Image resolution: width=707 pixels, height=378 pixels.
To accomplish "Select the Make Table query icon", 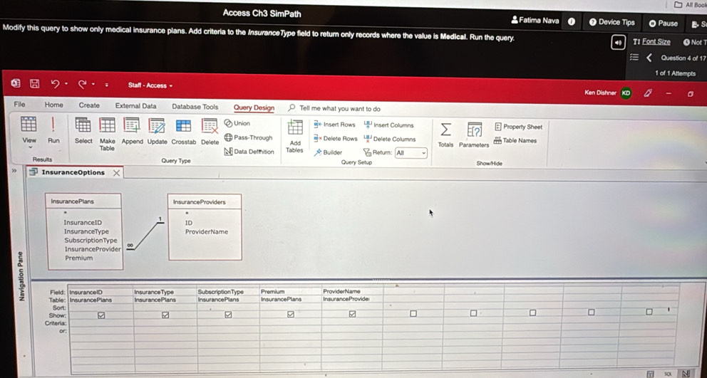I will click(107, 127).
